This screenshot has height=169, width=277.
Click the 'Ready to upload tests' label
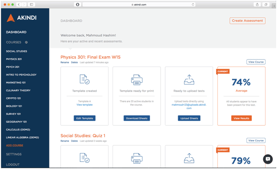click(x=189, y=91)
